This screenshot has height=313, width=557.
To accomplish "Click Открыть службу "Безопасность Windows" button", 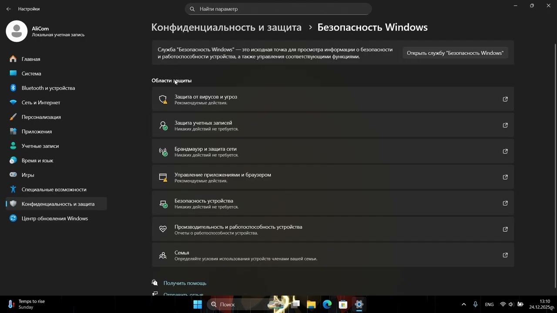I will coord(455,53).
